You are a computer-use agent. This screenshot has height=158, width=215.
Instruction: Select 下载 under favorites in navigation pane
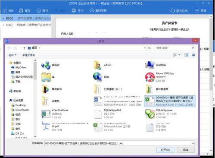pos(16,82)
